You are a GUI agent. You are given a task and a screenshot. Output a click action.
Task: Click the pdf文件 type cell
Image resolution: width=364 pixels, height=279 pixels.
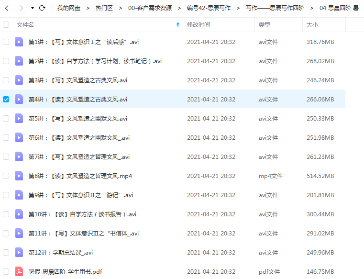pos(269,271)
